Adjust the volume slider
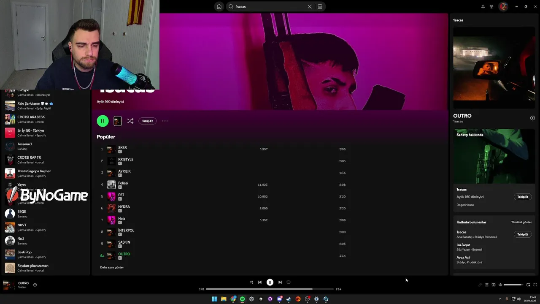The width and height of the screenshot is (540, 304). [x=513, y=285]
